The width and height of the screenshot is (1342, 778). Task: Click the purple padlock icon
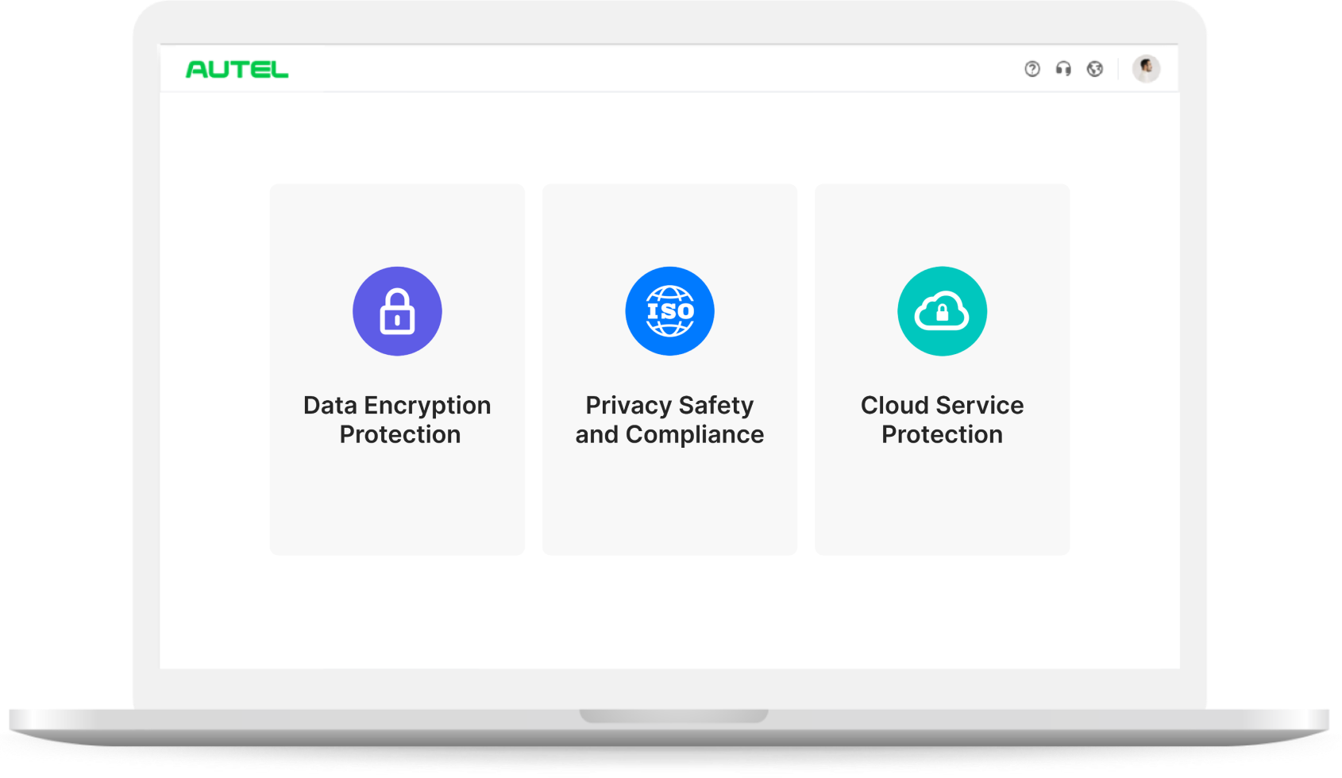click(x=397, y=311)
